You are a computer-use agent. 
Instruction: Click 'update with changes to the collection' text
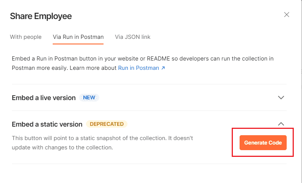pyautogui.click(x=62, y=148)
